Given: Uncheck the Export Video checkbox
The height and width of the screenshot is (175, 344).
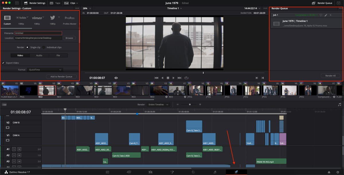Looking at the screenshot, I should pos(3,63).
